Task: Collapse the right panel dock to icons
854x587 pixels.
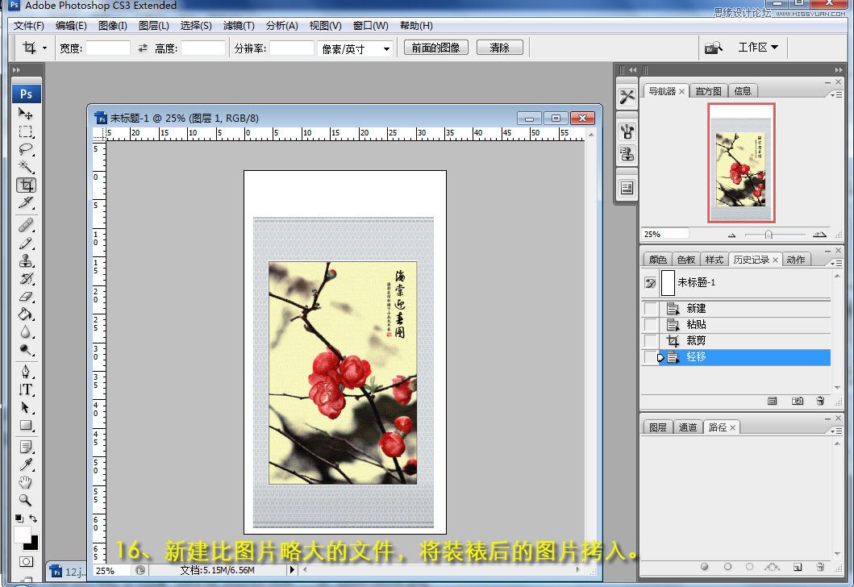Action: [x=838, y=69]
